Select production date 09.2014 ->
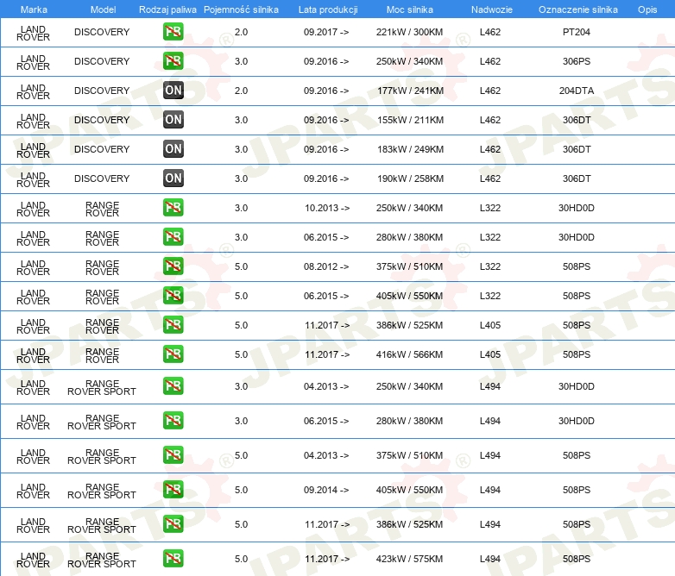 (x=326, y=489)
